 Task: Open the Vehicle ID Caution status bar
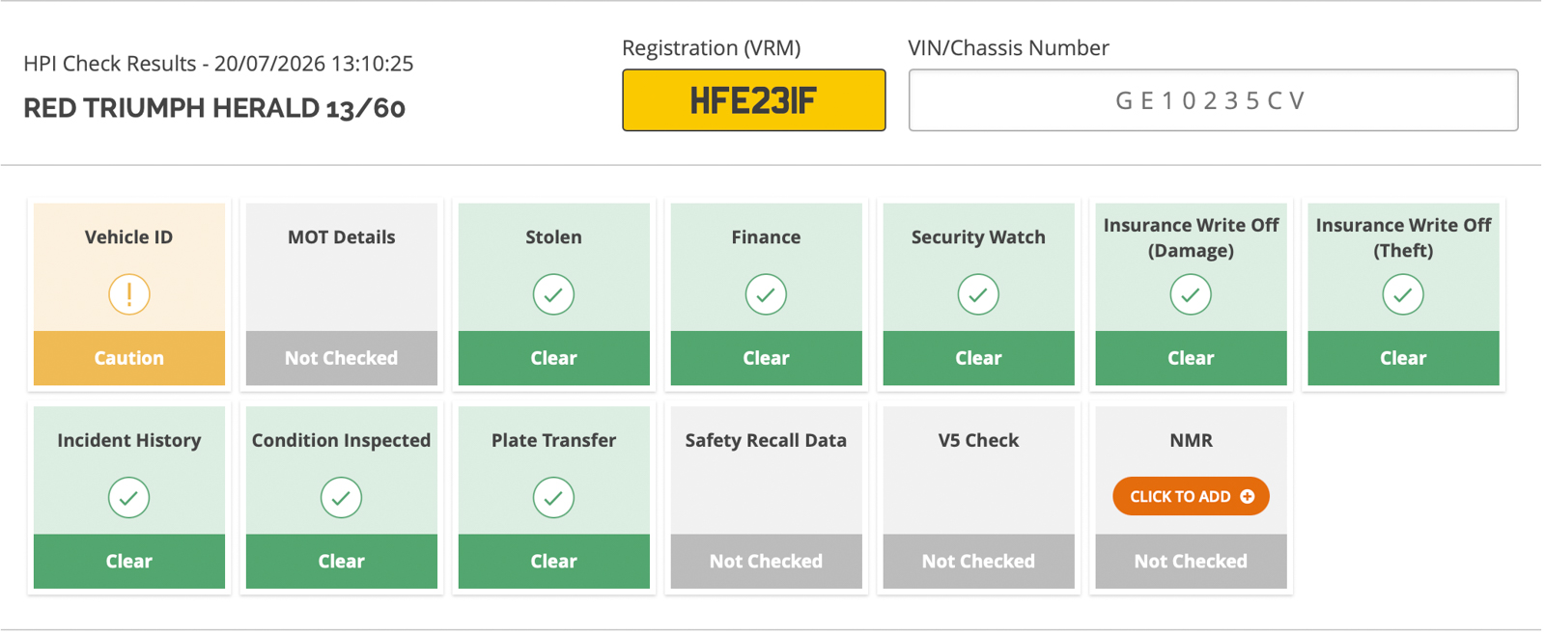[129, 358]
